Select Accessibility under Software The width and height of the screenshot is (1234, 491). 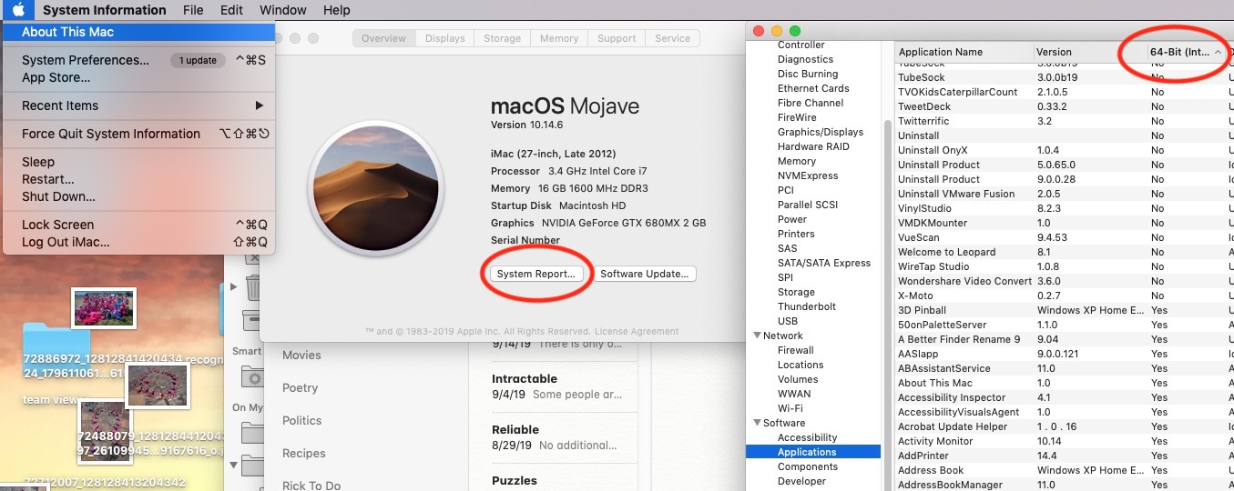(x=807, y=437)
